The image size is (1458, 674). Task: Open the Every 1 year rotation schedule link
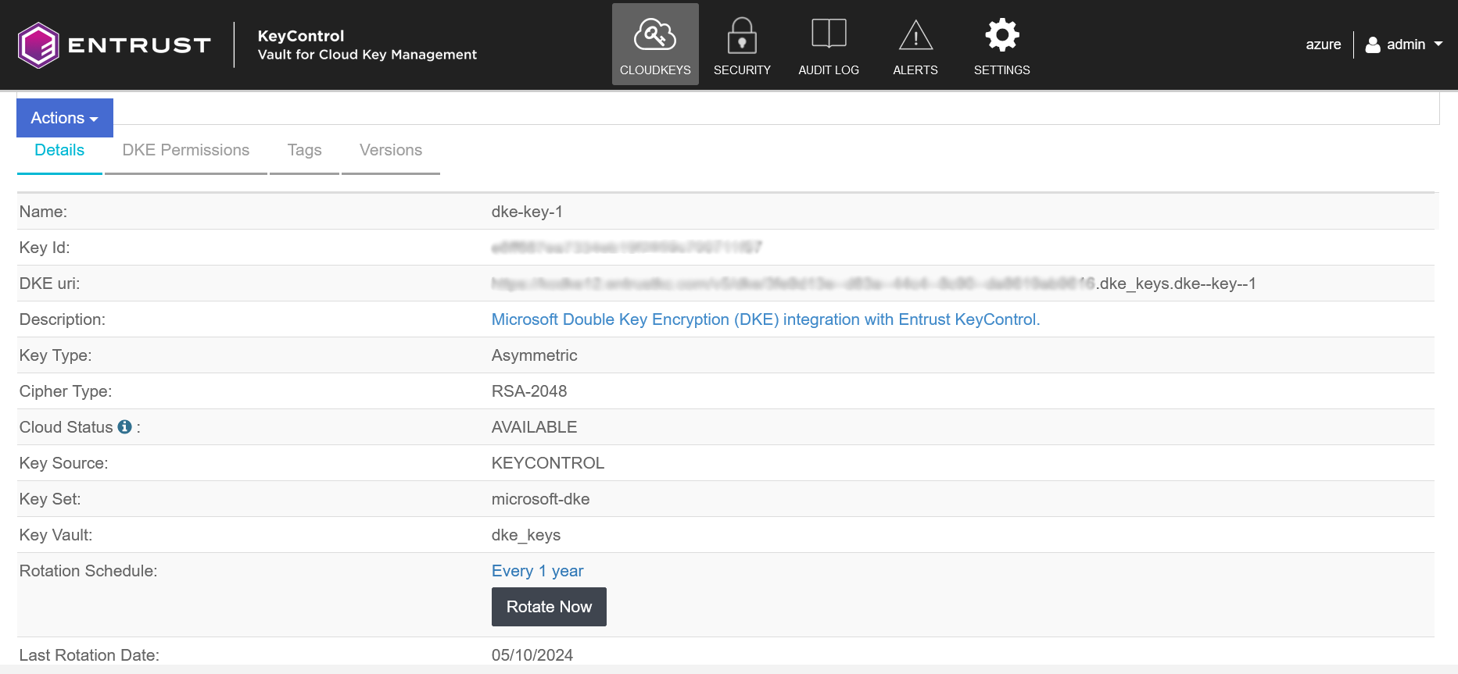[537, 571]
